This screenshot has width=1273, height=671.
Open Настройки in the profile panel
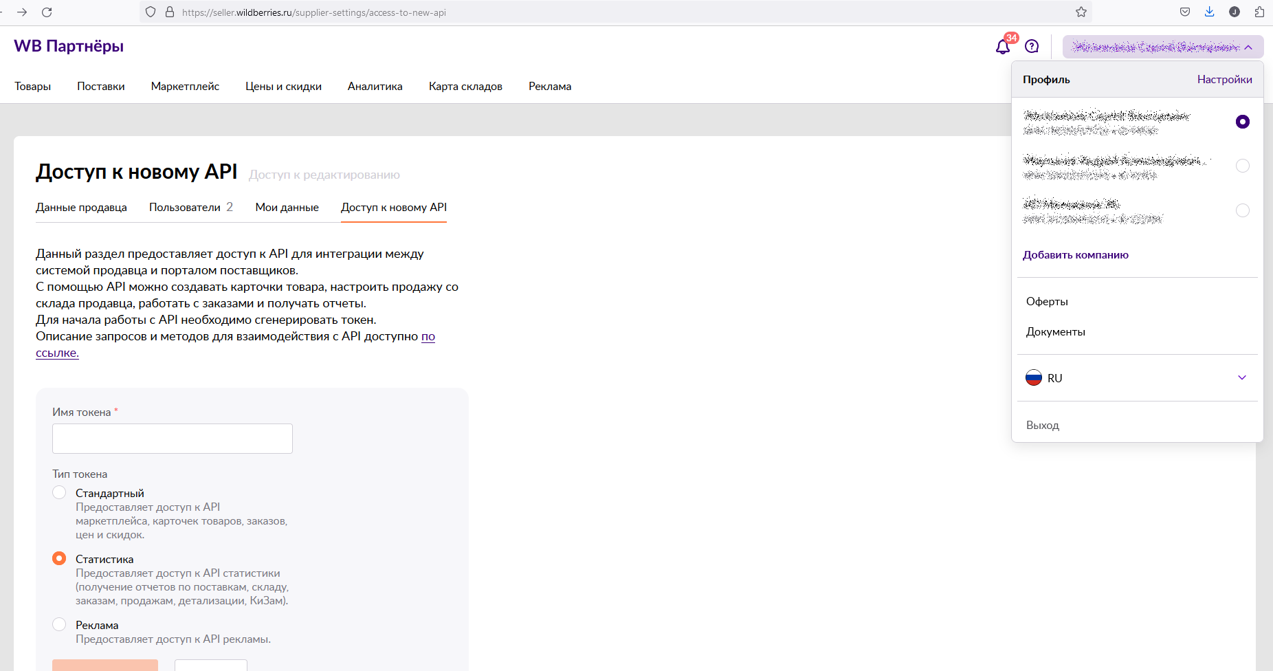(1224, 80)
